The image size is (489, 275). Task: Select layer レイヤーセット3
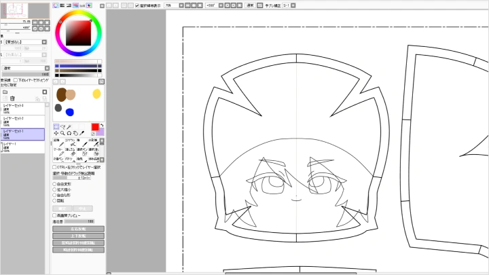tap(23, 109)
